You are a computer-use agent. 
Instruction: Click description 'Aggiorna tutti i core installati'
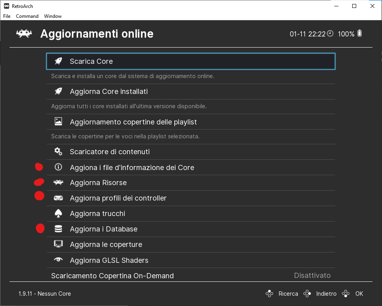coord(129,106)
